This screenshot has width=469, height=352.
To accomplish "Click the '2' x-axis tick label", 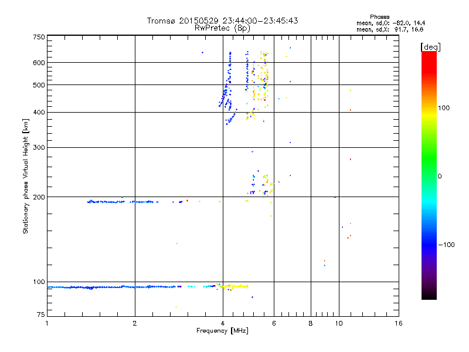I will coord(135,323).
